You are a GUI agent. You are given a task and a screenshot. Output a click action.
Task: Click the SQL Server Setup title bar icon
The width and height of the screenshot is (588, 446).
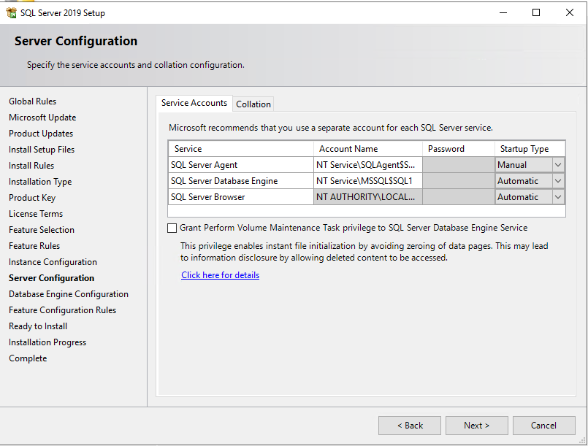coord(11,12)
